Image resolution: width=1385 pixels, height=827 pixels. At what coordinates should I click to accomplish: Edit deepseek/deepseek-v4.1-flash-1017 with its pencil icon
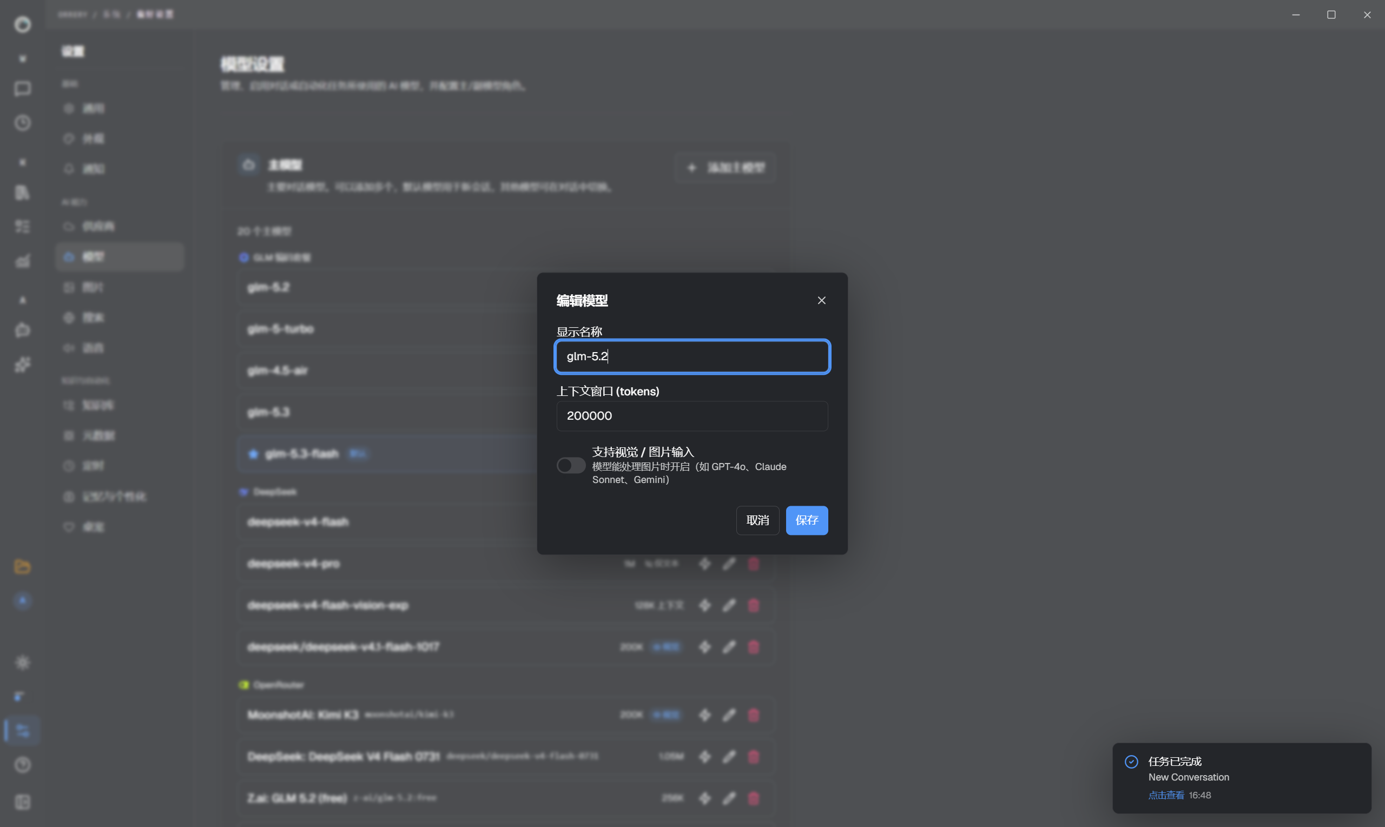click(x=729, y=647)
